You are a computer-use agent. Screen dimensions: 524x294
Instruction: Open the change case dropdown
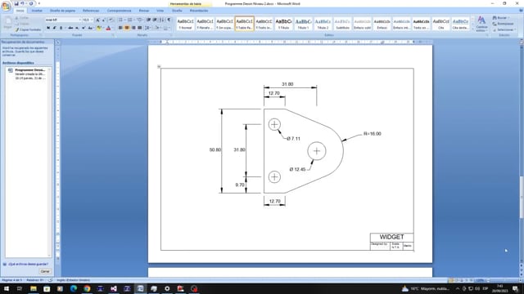point(91,28)
